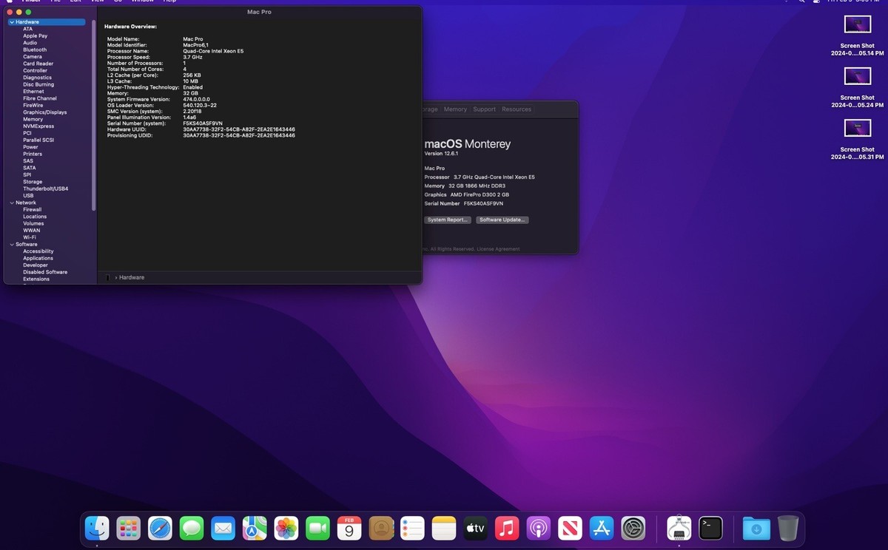Switch to the Memory tab in About This Mac
888x550 pixels.
[455, 109]
